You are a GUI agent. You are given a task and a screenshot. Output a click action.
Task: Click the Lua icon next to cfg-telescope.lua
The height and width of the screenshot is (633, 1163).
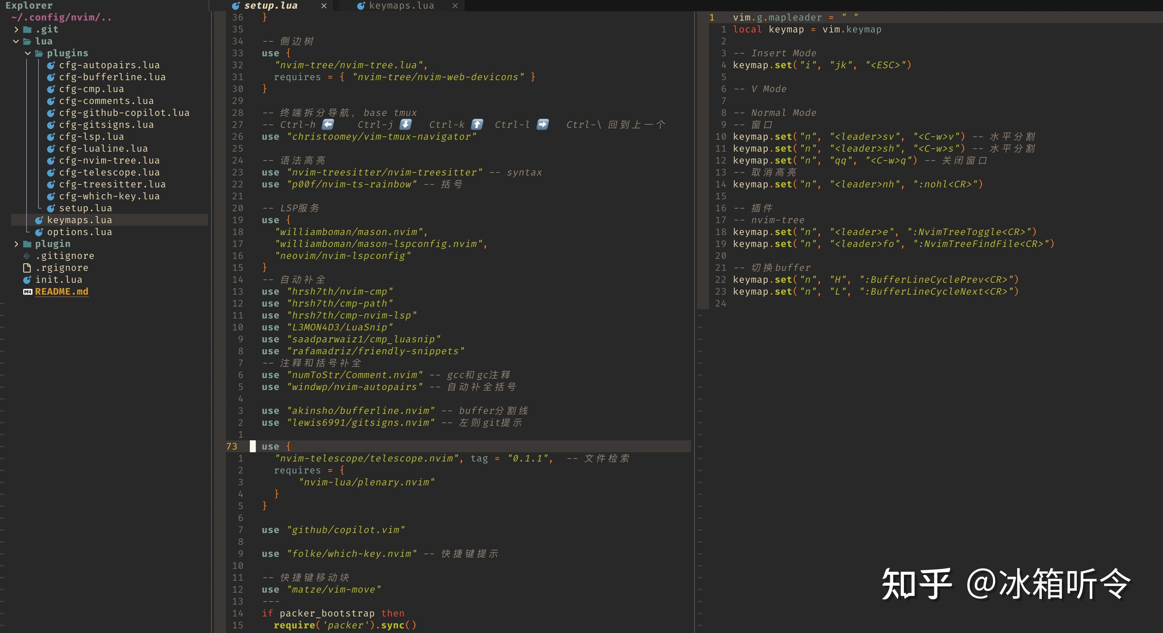[x=51, y=172]
